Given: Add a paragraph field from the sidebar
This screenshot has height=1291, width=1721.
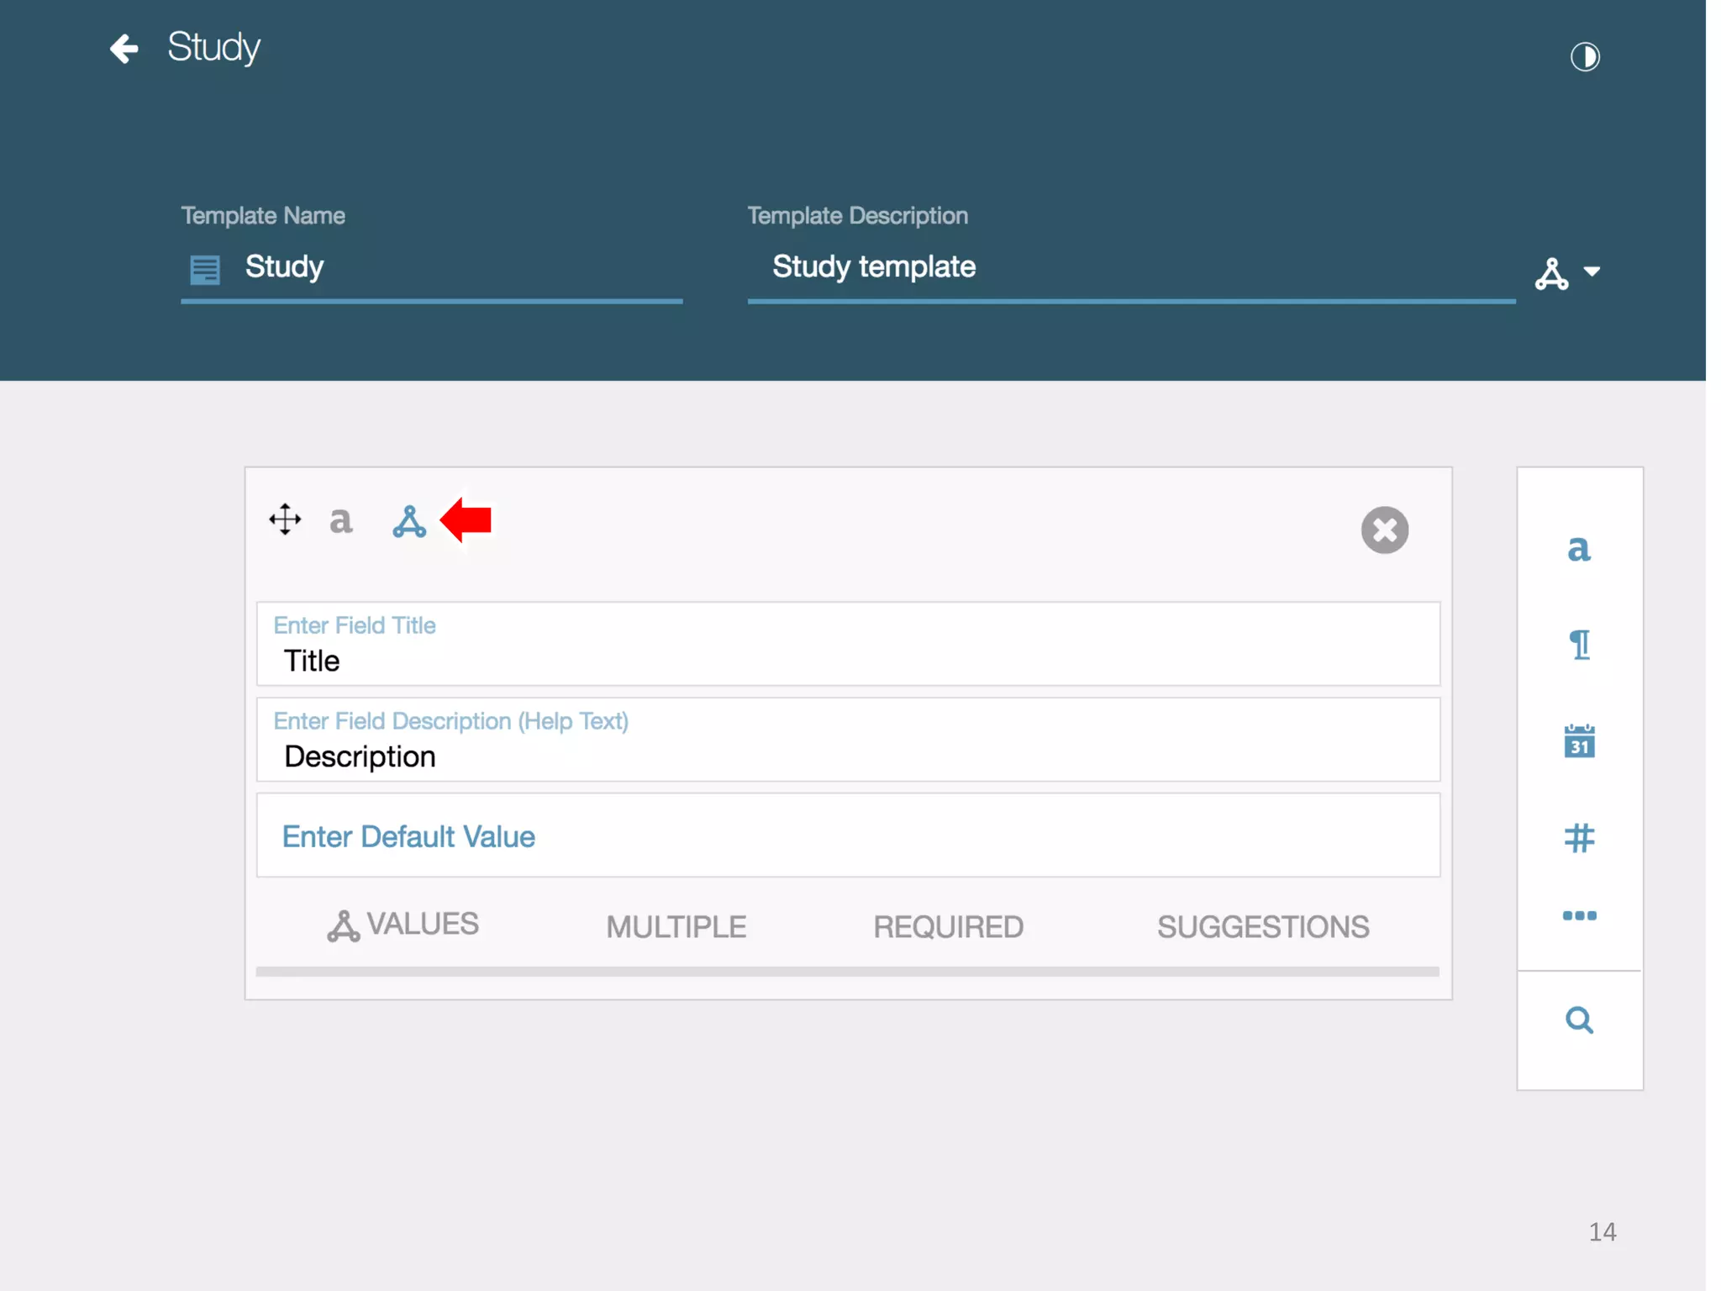Looking at the screenshot, I should [x=1579, y=645].
